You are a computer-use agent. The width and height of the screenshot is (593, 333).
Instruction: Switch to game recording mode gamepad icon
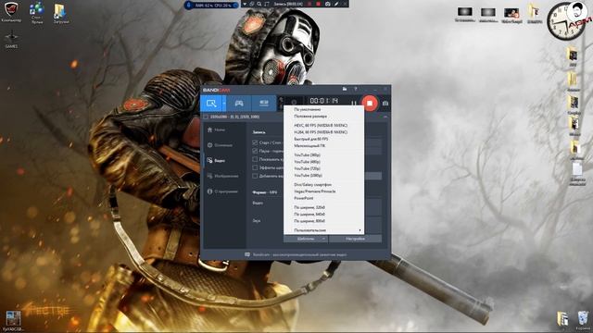click(239, 103)
